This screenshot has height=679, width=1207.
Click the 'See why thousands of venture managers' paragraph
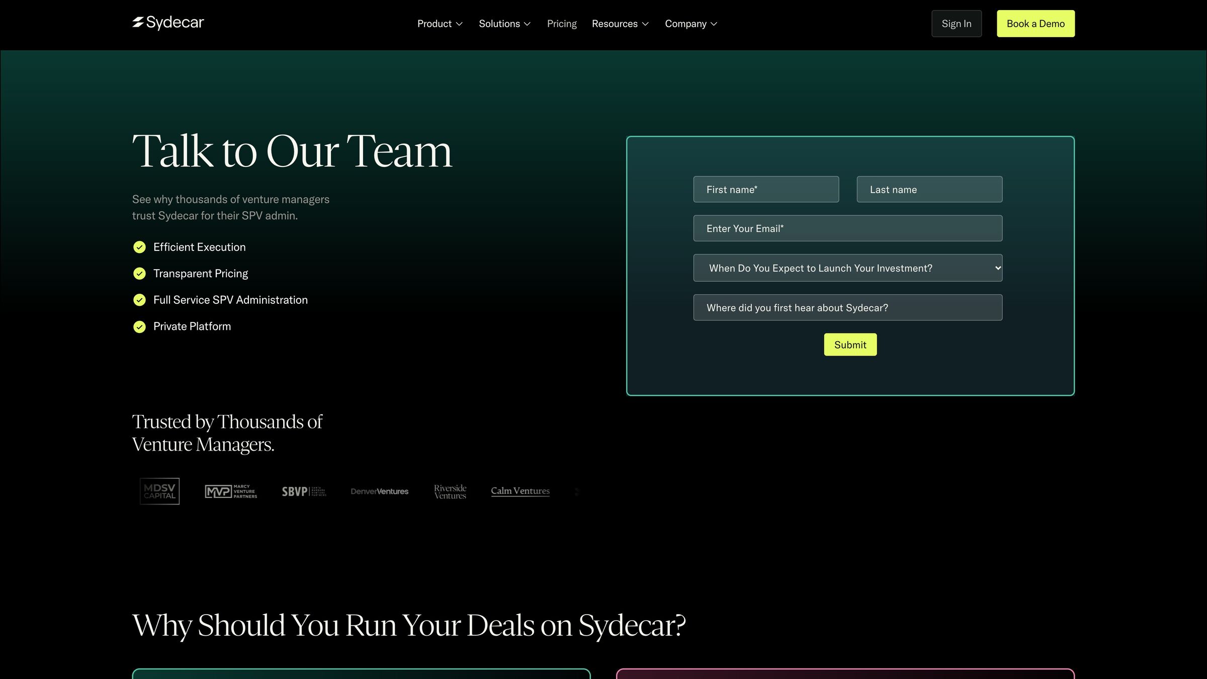pyautogui.click(x=231, y=207)
